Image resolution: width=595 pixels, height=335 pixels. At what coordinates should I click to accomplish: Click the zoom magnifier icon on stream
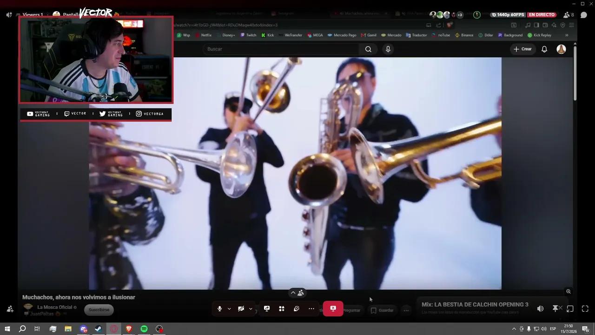[568, 291]
